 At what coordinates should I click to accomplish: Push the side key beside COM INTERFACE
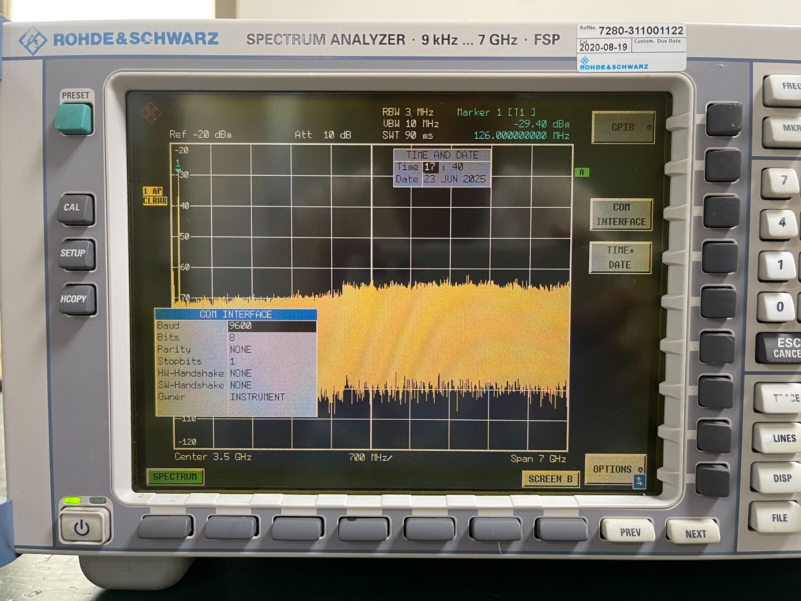(721, 212)
